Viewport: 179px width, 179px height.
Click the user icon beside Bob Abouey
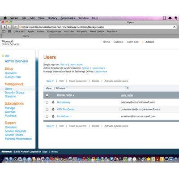[x=53, y=102]
